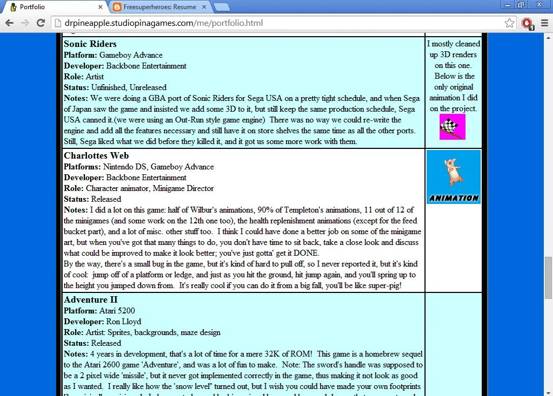The height and width of the screenshot is (396, 553).
Task: Close the Freesuperheroes: Resume tab
Action: coord(205,7)
